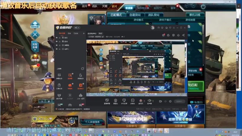Open the 活动 events icon with badge
The image size is (242, 136).
click(35, 67)
